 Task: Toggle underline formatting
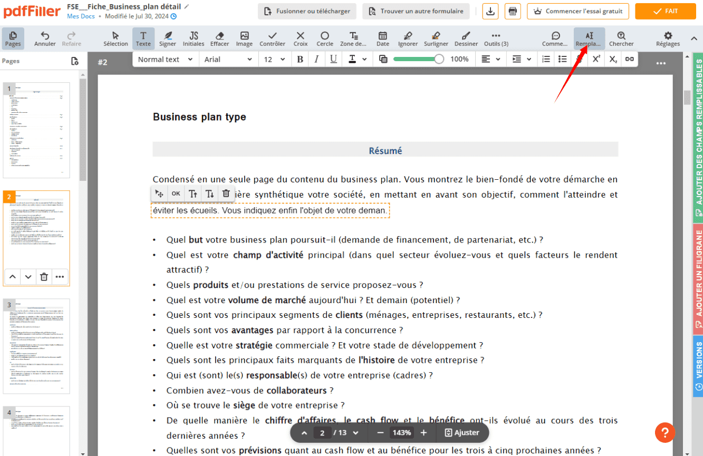coord(333,59)
